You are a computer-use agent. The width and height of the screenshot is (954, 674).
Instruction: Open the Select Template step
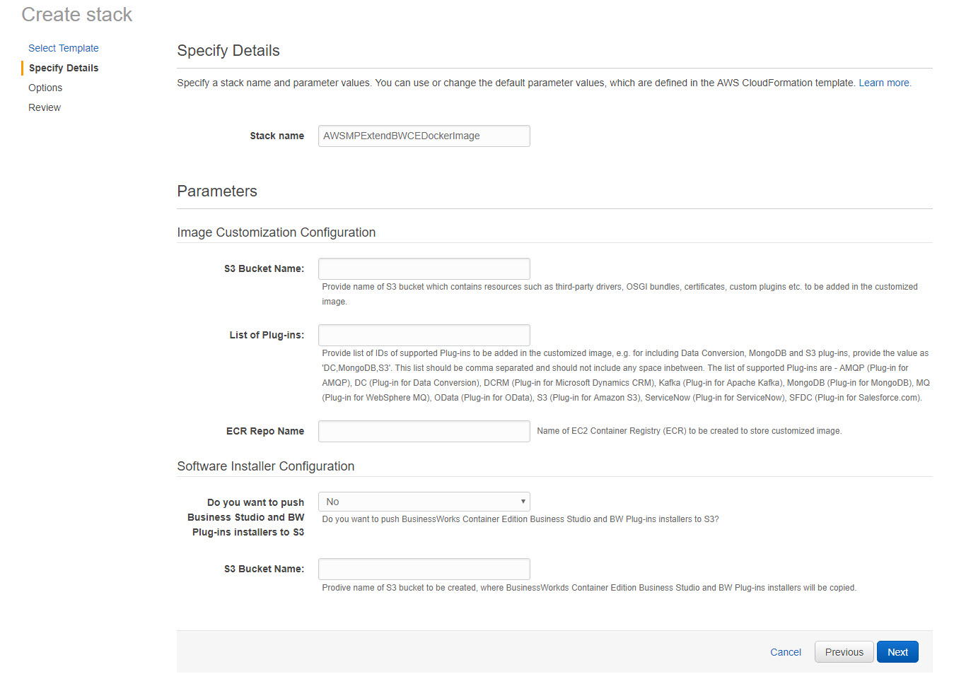pyautogui.click(x=63, y=48)
